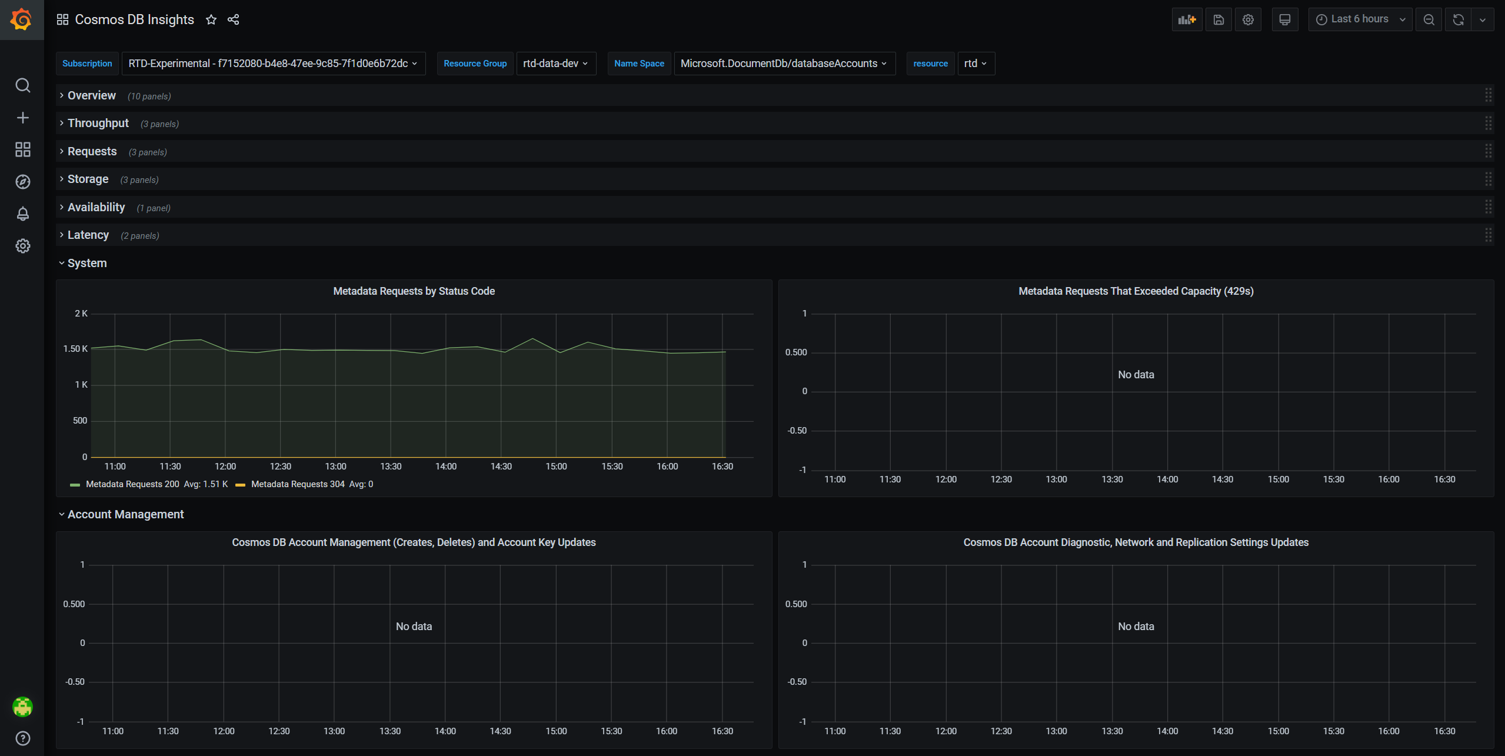Open the Alerting bell icon
The width and height of the screenshot is (1505, 756).
22,214
